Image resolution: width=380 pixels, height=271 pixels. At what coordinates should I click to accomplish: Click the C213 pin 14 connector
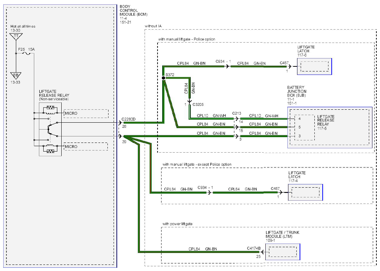[x=237, y=119]
